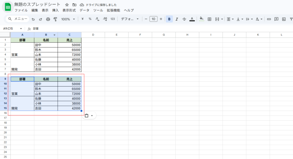
Task: Click the insert link icon
Action: [269, 19]
